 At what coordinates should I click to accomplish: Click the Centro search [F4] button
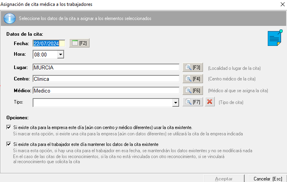tap(193, 79)
